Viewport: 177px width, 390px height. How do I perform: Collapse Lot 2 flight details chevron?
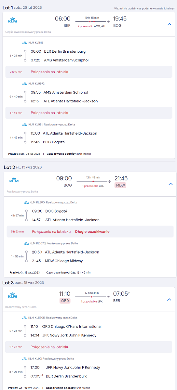[170, 184]
